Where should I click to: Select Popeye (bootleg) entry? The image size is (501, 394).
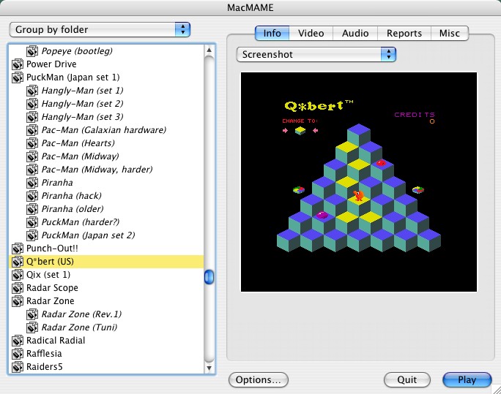106,51
